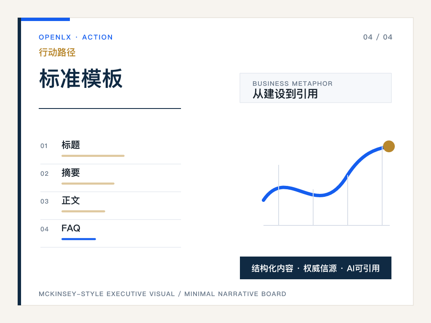Click the tan bar under 正文

click(x=83, y=211)
